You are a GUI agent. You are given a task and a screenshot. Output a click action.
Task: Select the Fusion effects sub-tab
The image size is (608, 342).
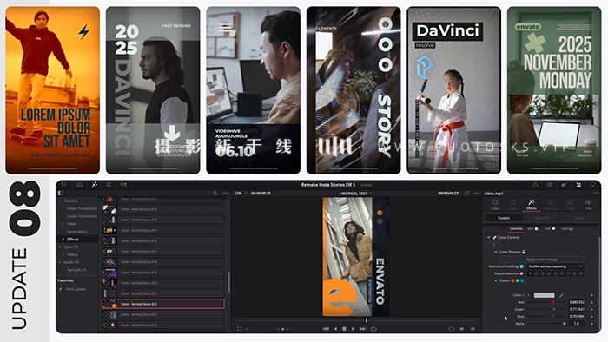[504, 218]
